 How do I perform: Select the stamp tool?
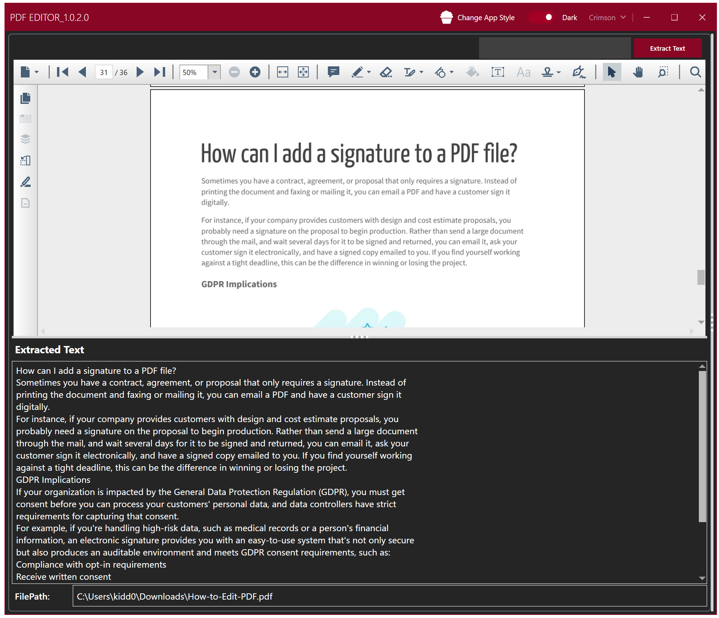547,72
